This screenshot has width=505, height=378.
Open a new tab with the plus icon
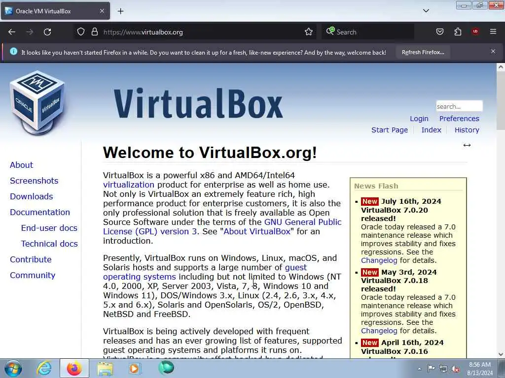[x=120, y=11]
